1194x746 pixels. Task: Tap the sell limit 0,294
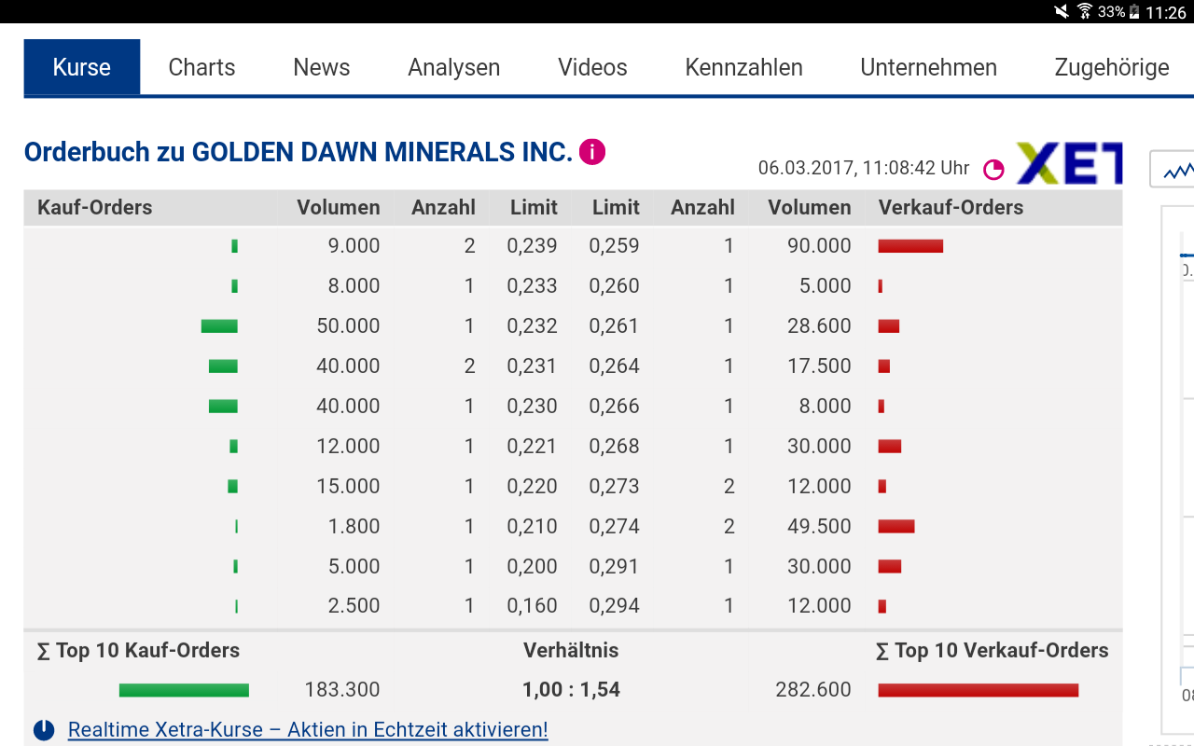615,606
